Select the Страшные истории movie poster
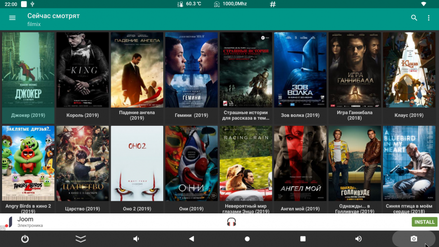This screenshot has width=439, height=247. click(246, 70)
